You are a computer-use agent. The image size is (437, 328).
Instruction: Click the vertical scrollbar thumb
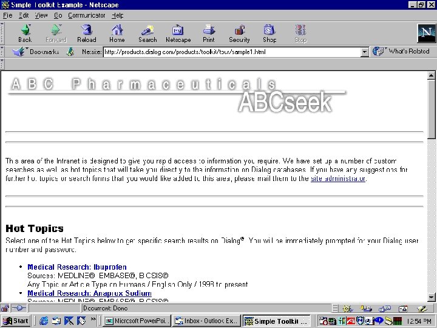431,109
